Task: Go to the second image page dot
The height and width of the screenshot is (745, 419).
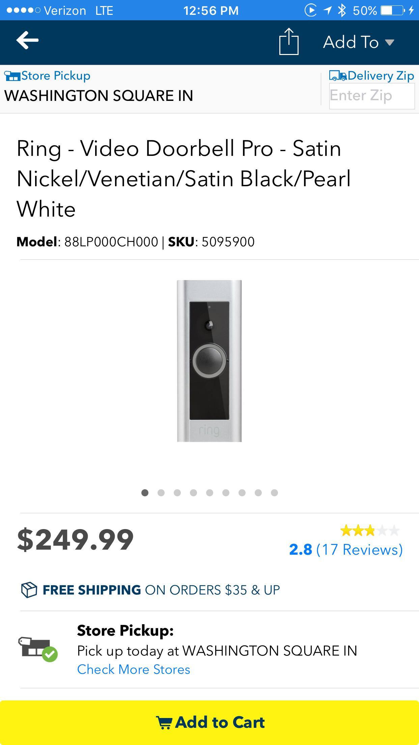Action: (x=161, y=493)
